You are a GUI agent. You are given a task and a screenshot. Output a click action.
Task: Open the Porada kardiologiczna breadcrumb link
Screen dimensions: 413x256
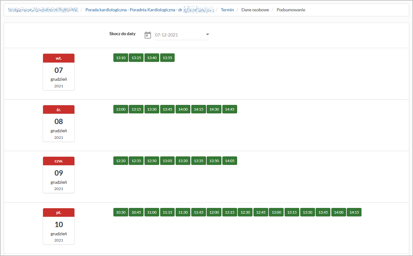[x=133, y=10]
